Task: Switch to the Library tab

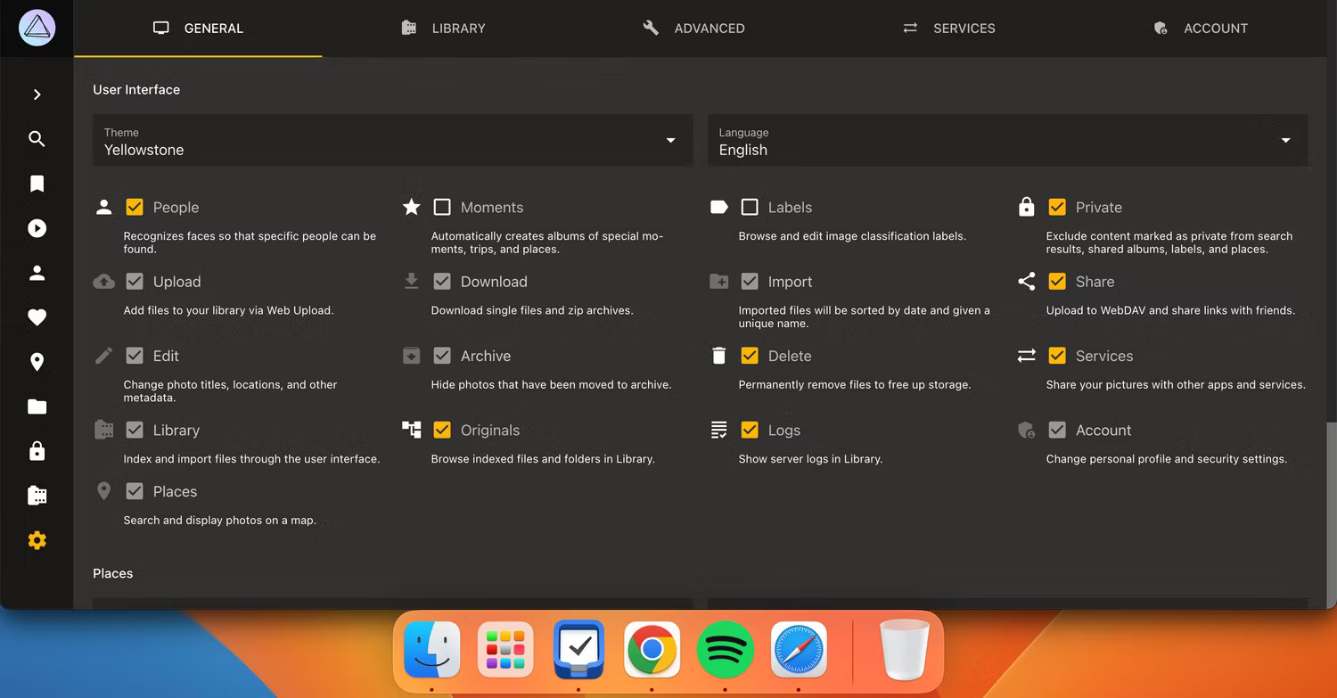Action: [444, 29]
